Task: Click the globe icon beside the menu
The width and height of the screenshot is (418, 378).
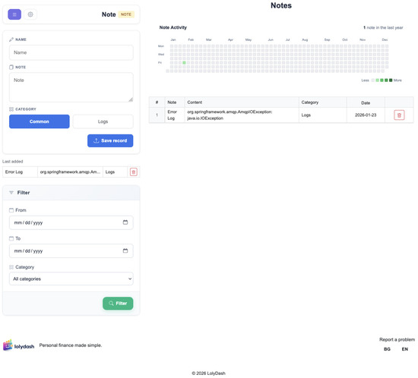Action: (x=30, y=14)
